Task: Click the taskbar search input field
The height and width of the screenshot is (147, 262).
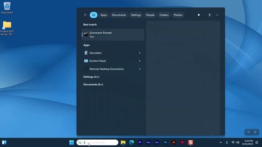Action: pos(97,143)
